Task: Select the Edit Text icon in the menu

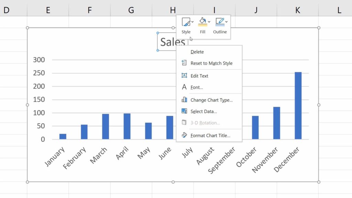Action: click(185, 76)
